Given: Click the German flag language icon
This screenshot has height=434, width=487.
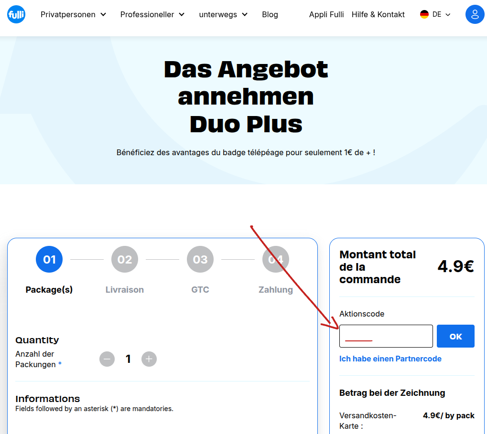Looking at the screenshot, I should point(424,14).
